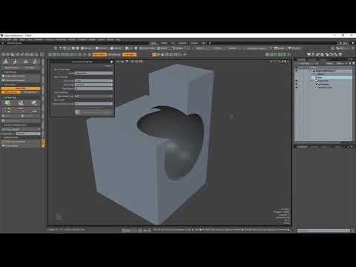
Task: Select the last icon in the first tool row
Action: [34, 103]
